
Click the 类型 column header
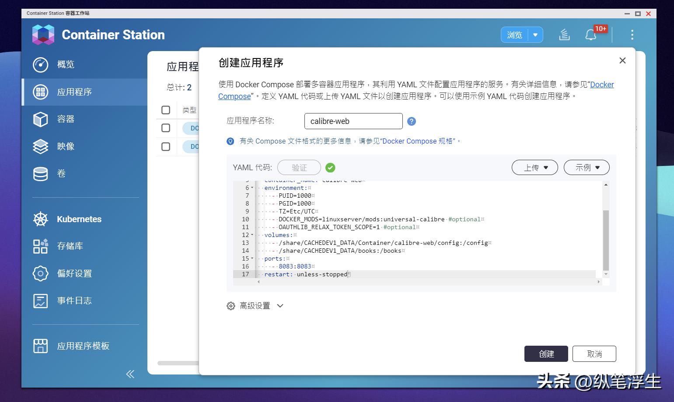click(189, 110)
